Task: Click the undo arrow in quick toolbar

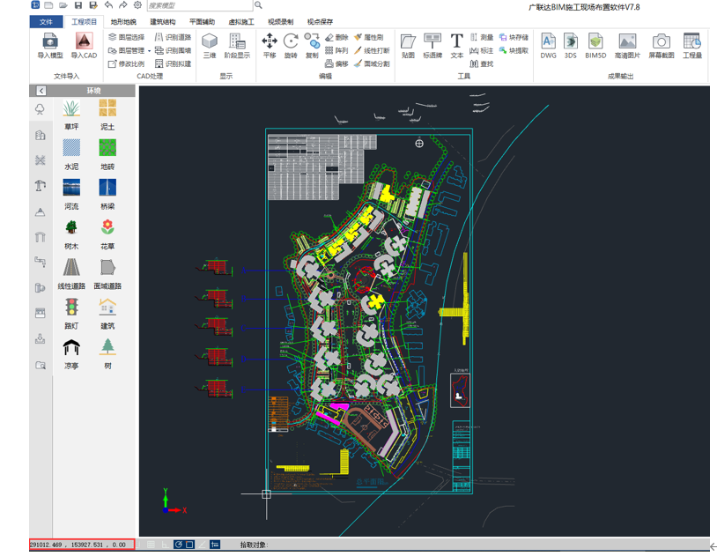Action: pyautogui.click(x=108, y=5)
